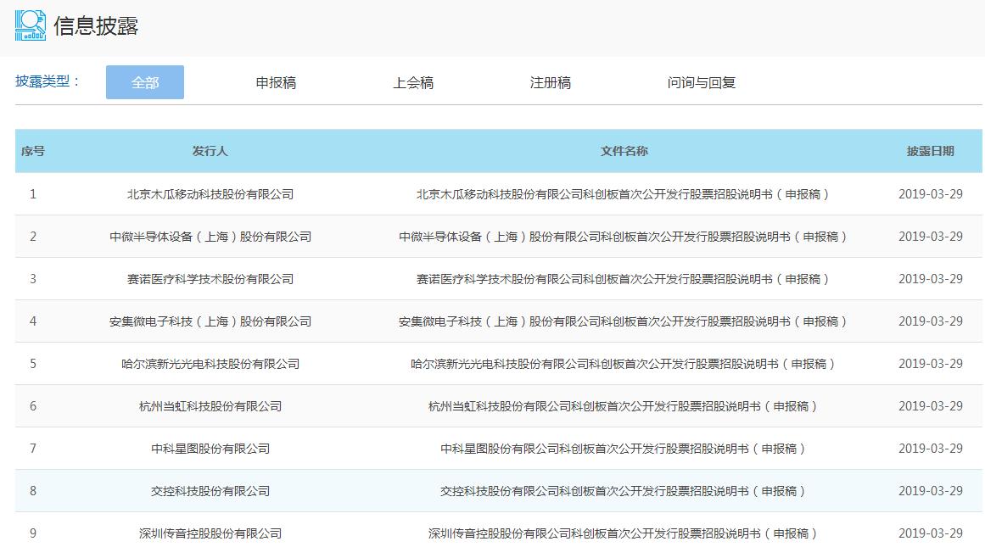Click the 发行人 column header
Screen dimensions: 985x547
click(210, 151)
